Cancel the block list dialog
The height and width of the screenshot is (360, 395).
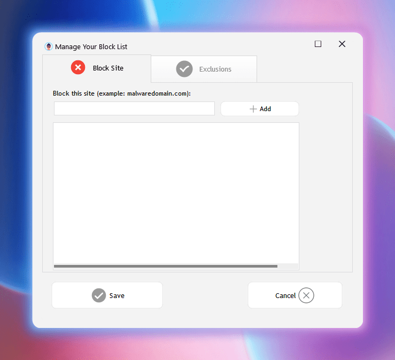coord(295,295)
